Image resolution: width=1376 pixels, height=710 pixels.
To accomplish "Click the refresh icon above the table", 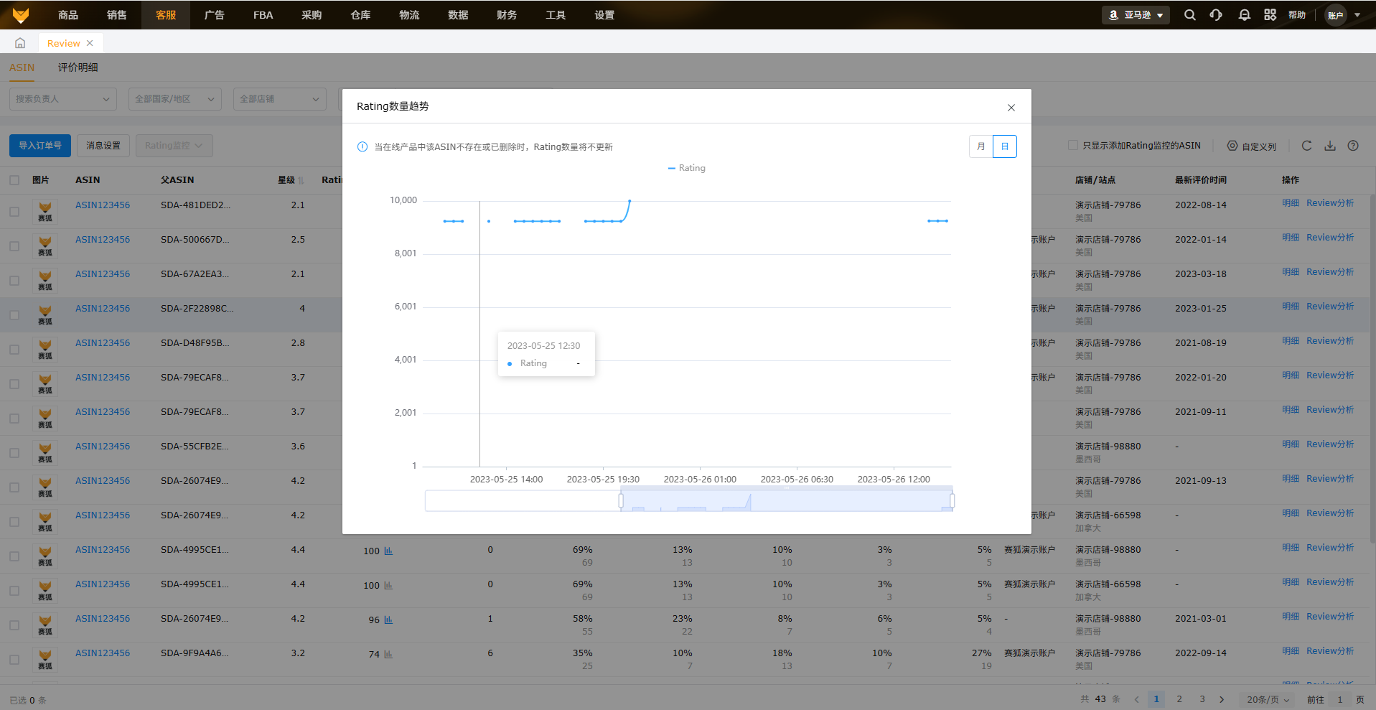I will 1306,146.
